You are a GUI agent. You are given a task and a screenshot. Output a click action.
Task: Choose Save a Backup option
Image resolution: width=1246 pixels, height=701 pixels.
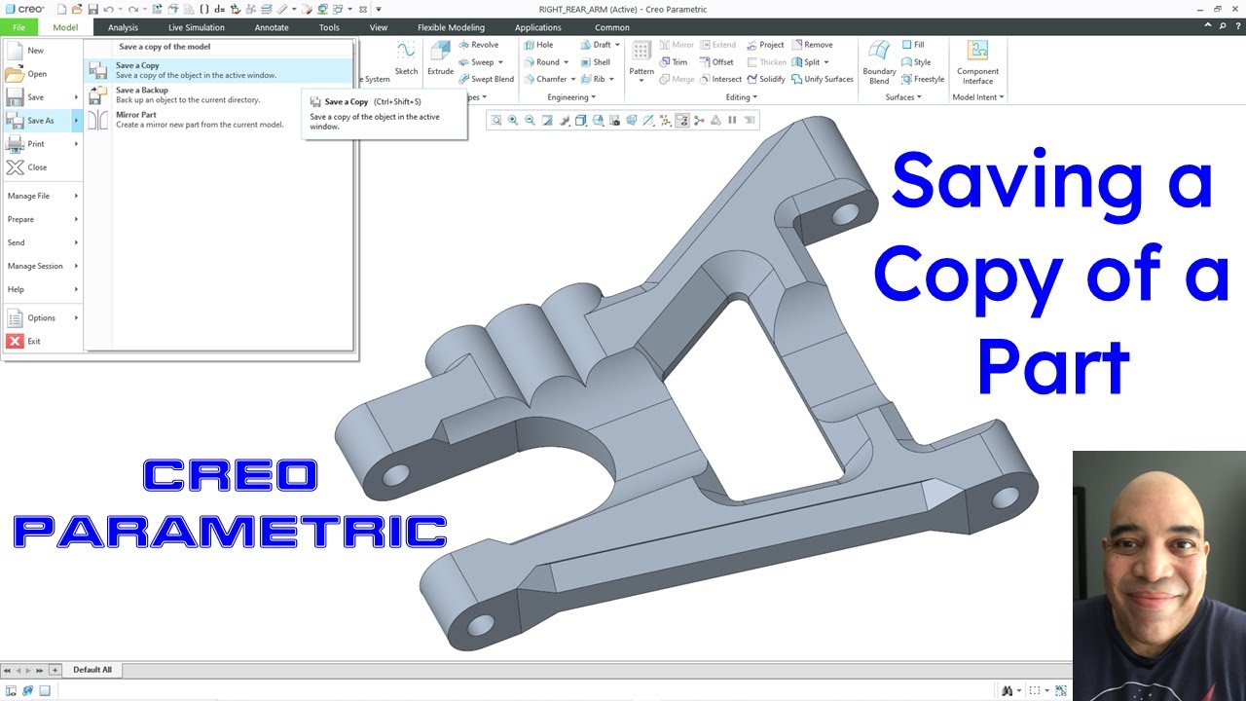tap(218, 94)
